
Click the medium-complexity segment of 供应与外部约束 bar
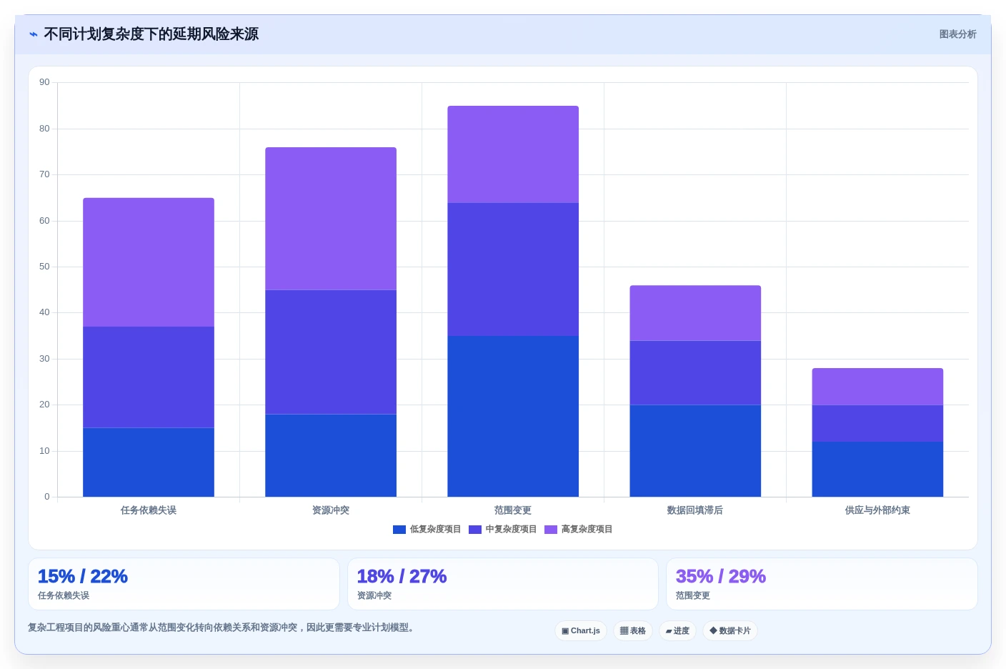coord(877,423)
